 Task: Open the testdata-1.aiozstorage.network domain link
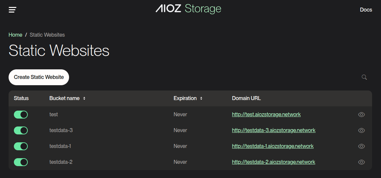pos(273,146)
